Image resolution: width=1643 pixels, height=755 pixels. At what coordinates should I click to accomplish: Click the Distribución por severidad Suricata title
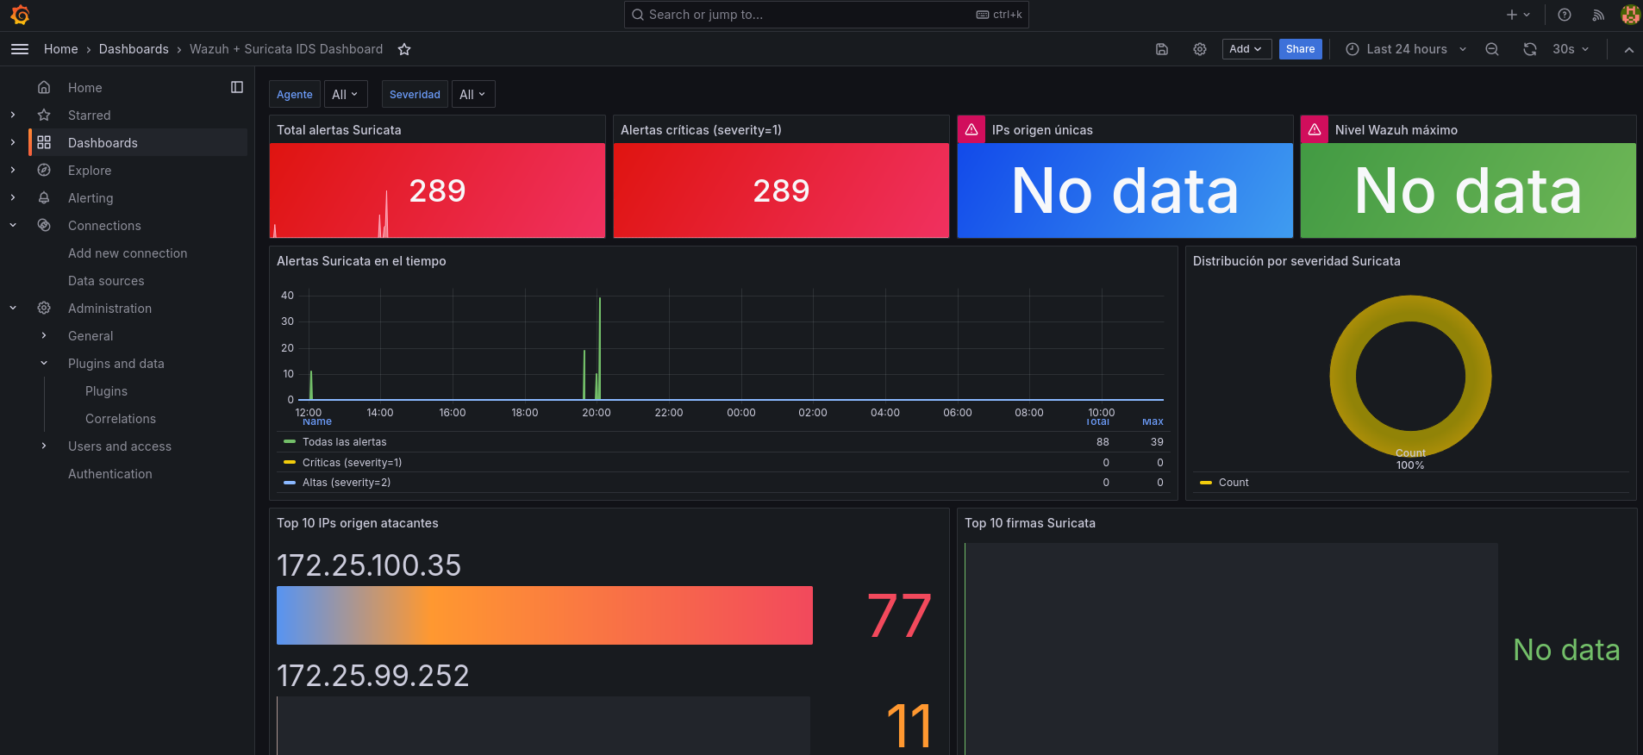point(1296,260)
